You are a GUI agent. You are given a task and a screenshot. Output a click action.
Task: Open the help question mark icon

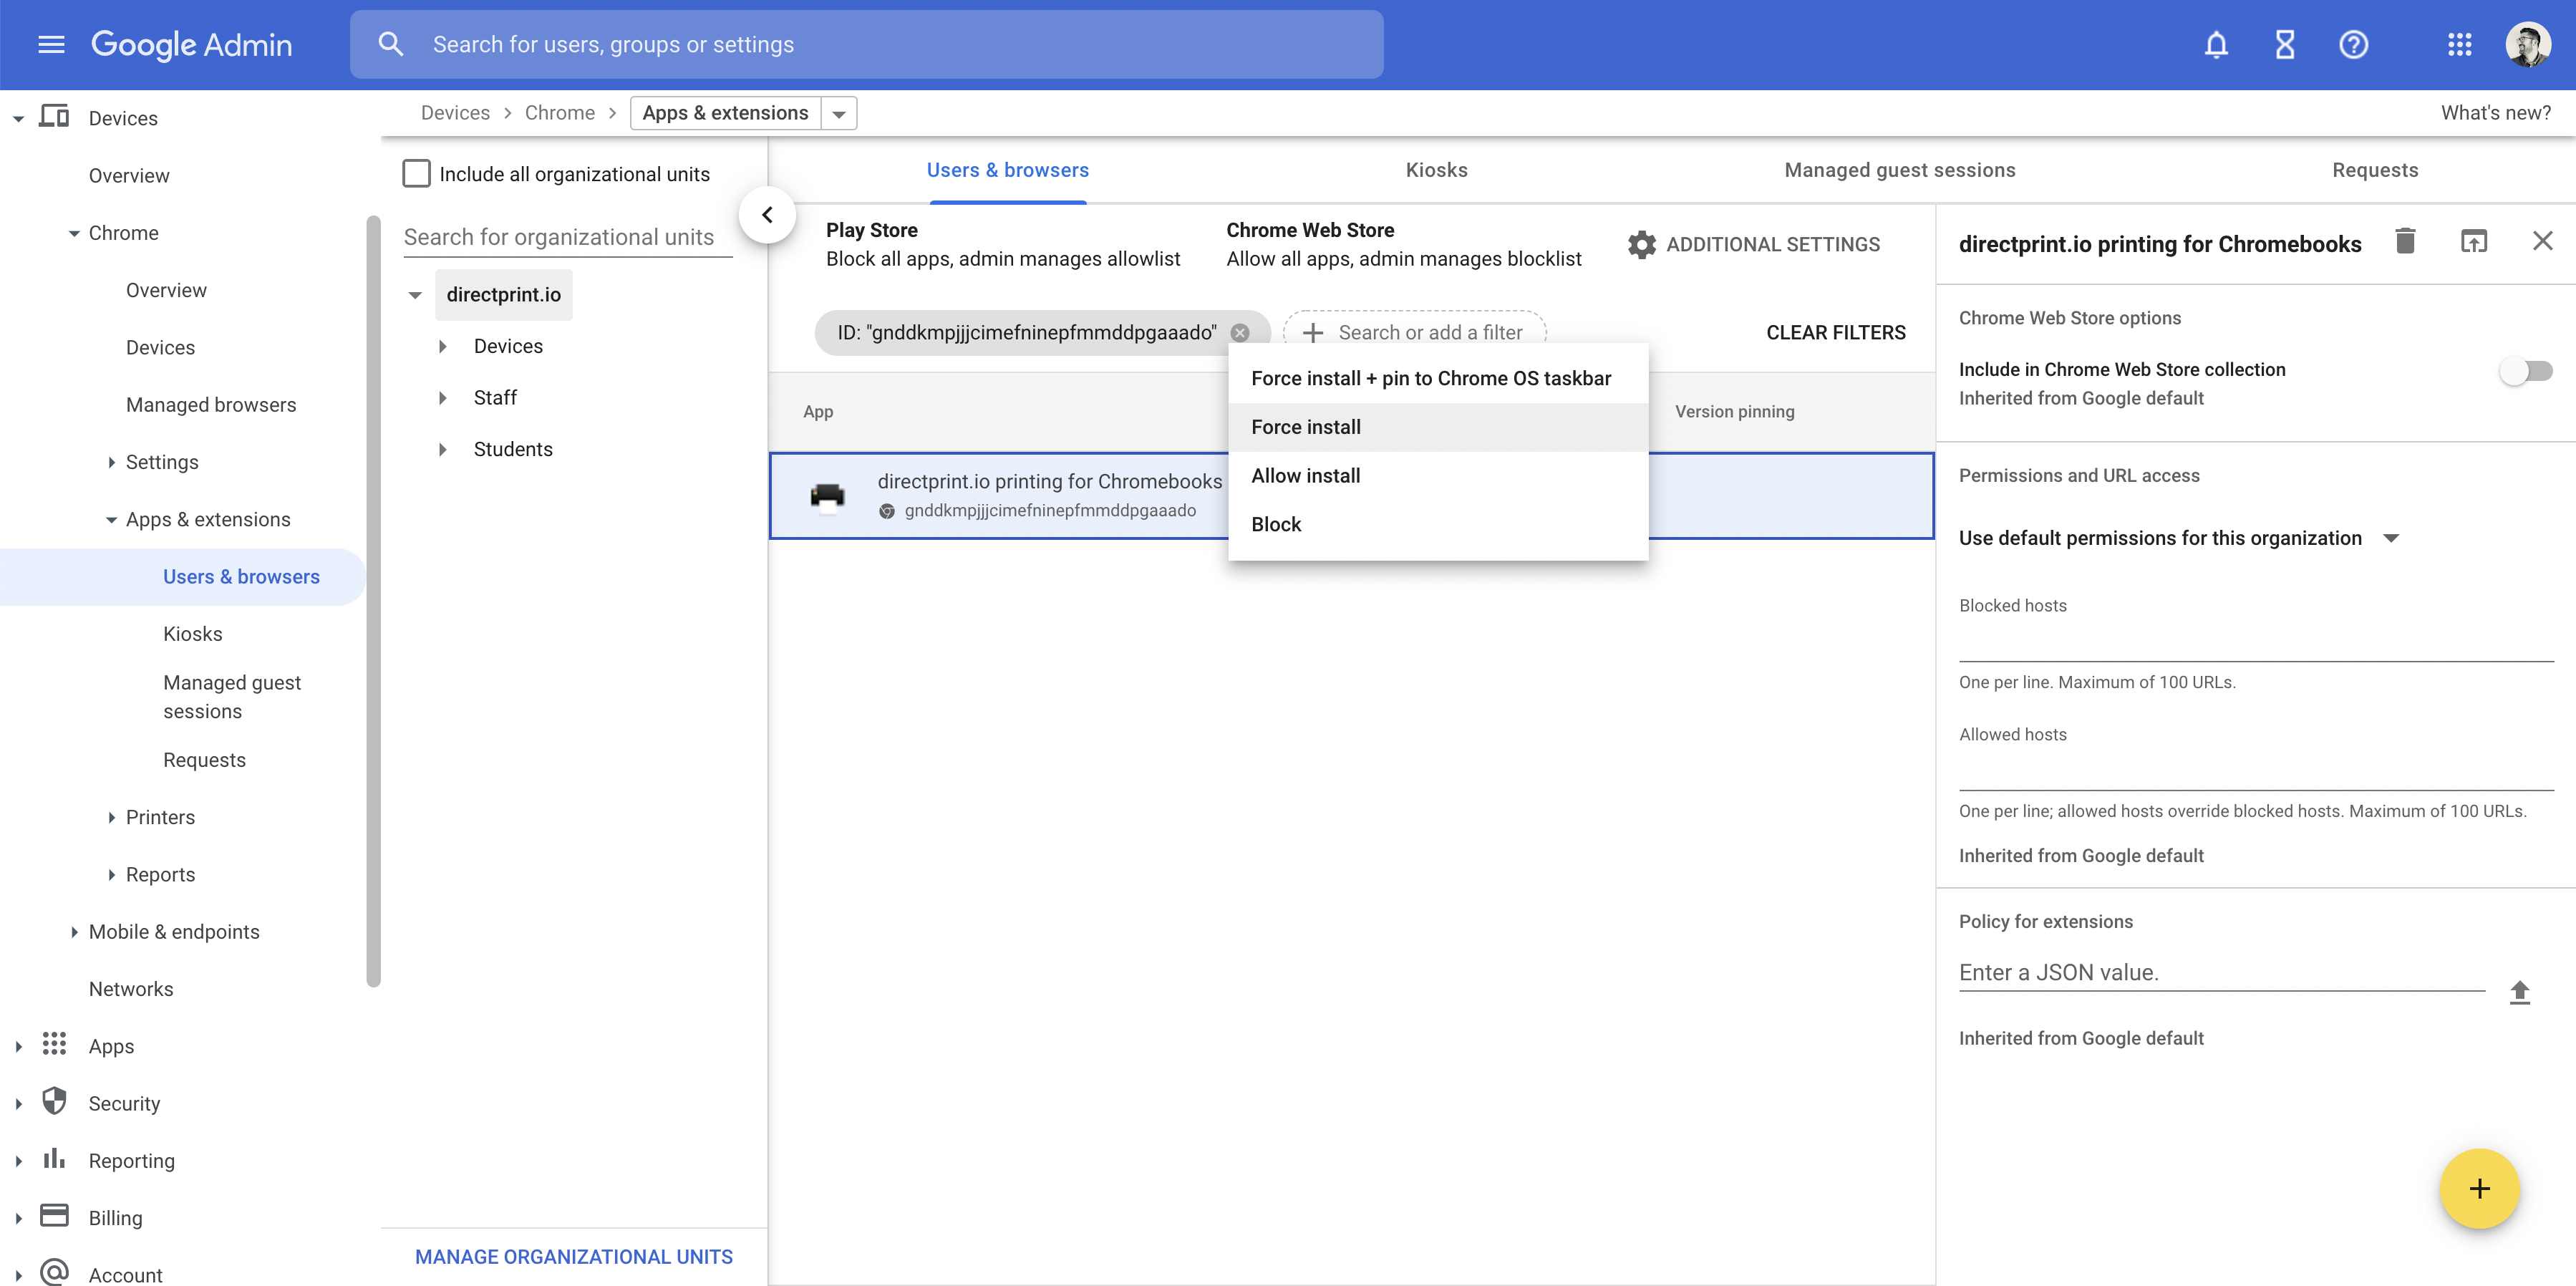tap(2353, 44)
